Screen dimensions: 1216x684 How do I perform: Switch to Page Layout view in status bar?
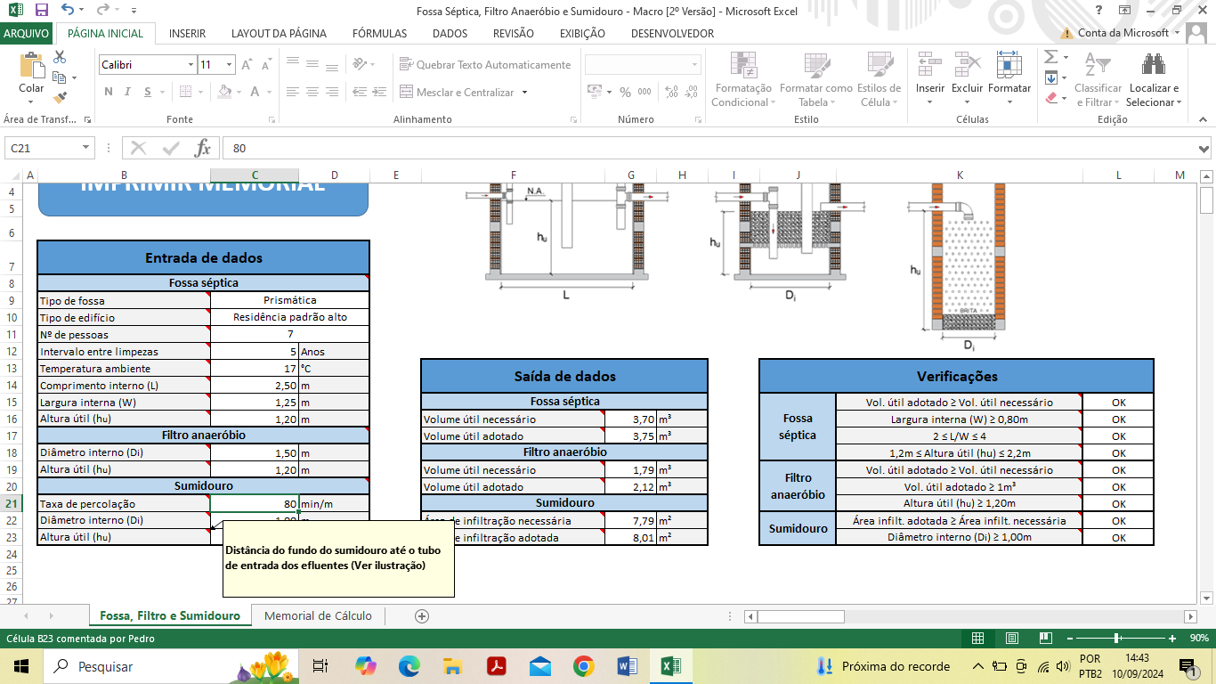pos(1012,638)
